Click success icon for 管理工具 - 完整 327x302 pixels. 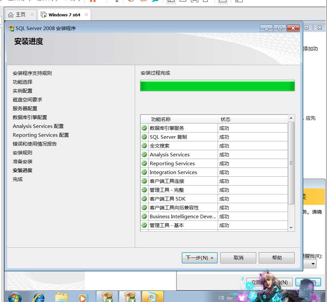[x=144, y=190]
